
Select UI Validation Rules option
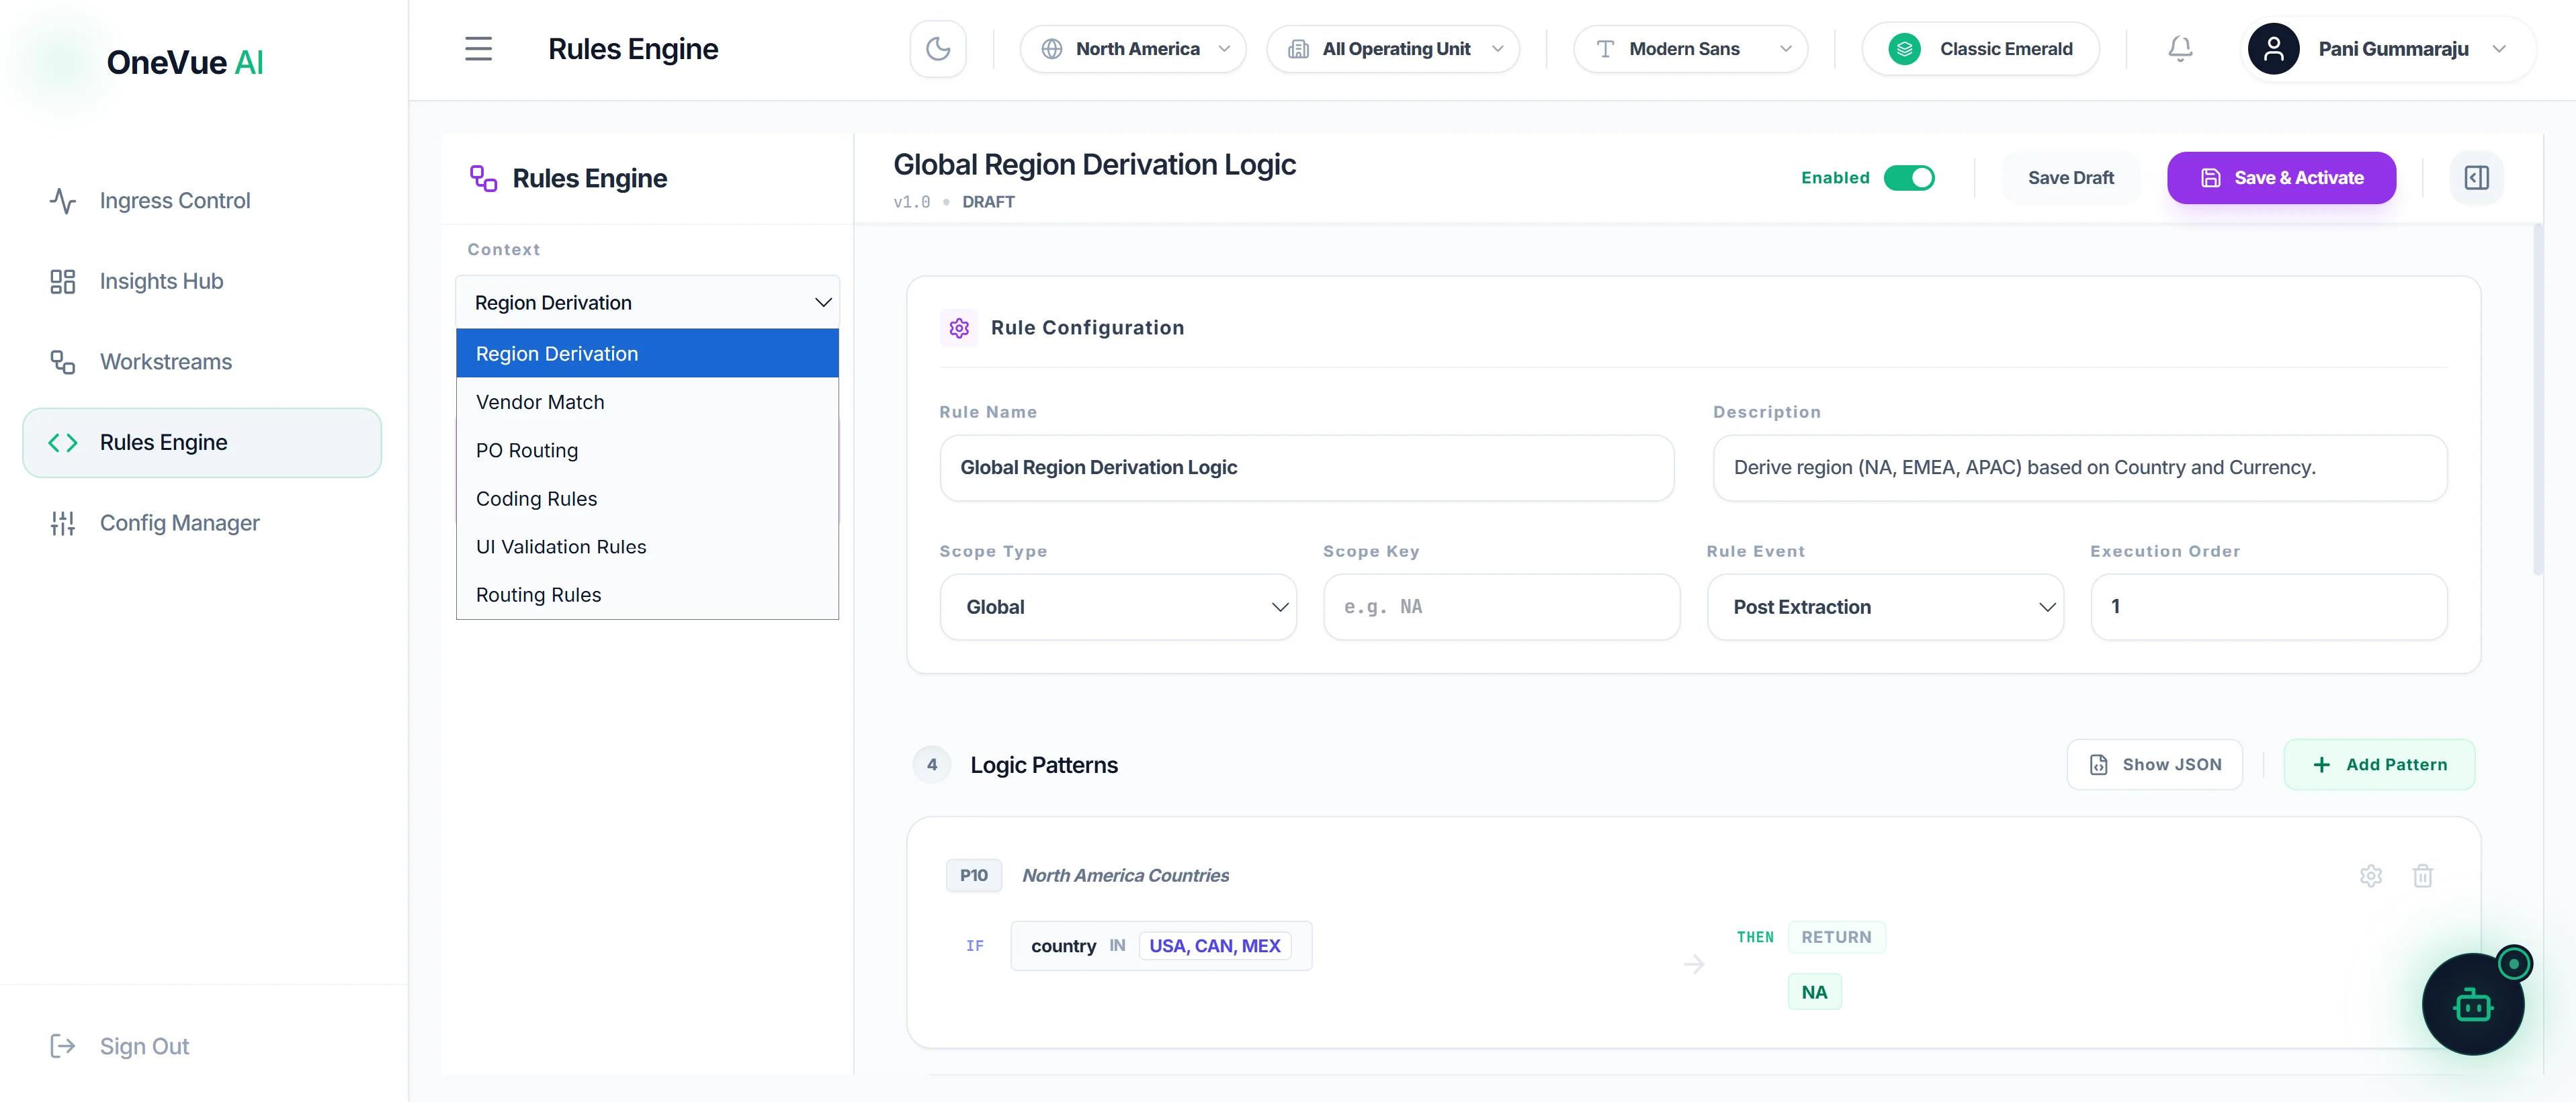coord(647,547)
